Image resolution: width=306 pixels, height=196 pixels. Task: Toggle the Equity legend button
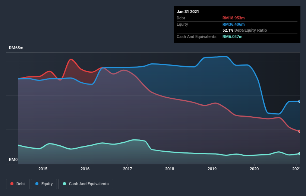pos(44,184)
